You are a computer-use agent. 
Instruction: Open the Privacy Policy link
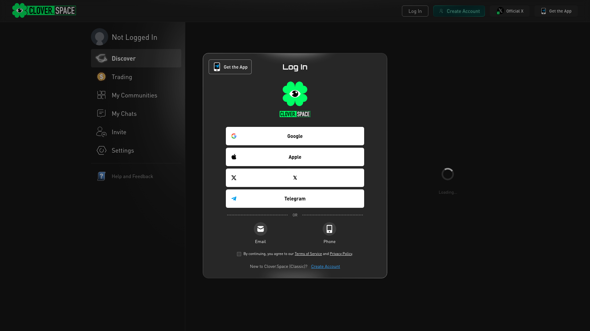tap(341, 254)
